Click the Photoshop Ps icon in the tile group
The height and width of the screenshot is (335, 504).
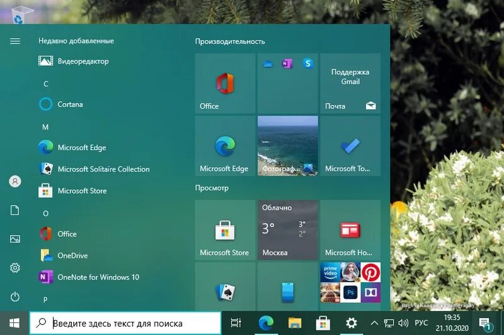click(x=350, y=293)
